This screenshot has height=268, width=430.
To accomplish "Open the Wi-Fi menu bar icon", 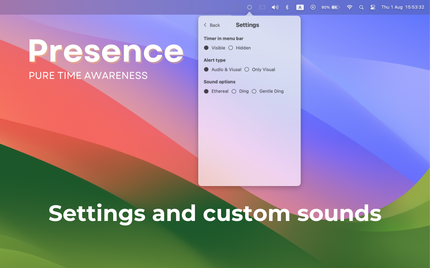I will [349, 7].
